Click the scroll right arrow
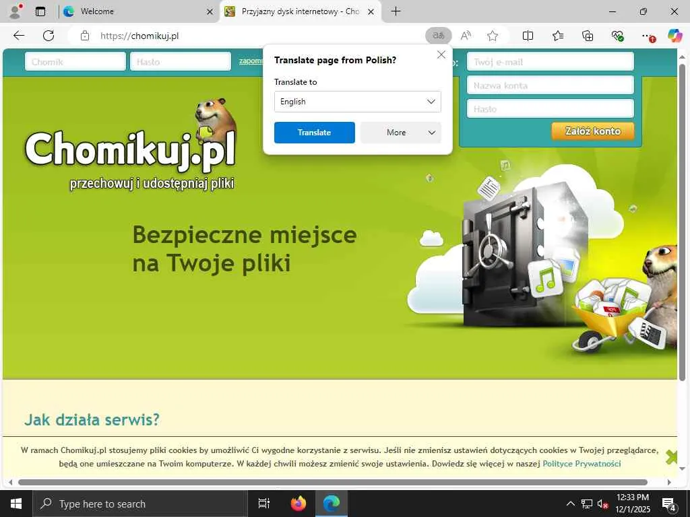Screen dimensions: 690x517 669,482
